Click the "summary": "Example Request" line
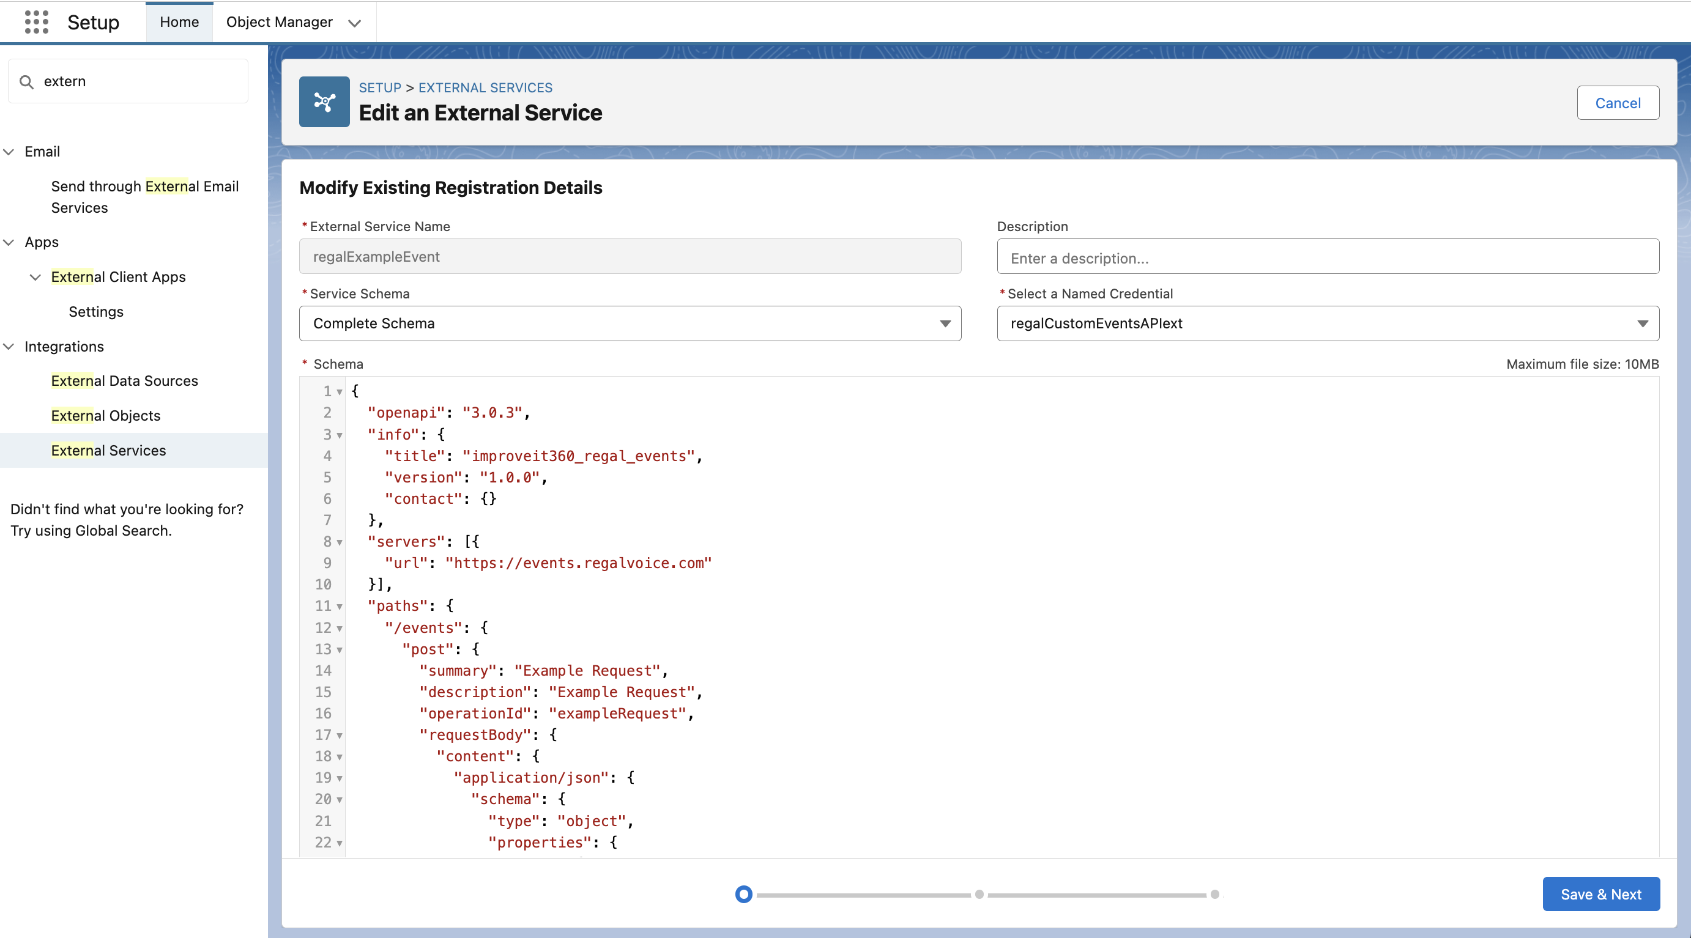Viewport: 1691px width, 938px height. [x=543, y=671]
